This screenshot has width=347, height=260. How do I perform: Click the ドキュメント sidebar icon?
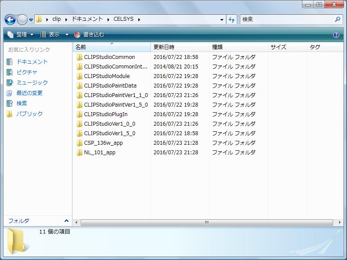coord(10,62)
